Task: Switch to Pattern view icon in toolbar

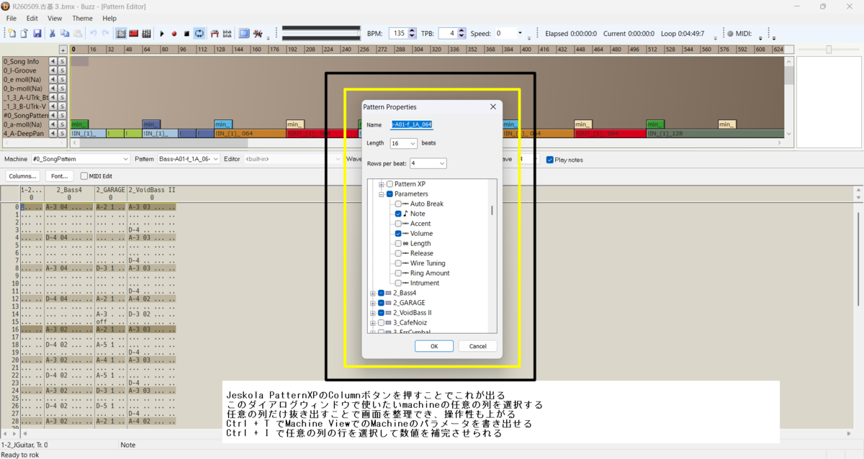Action: tap(121, 34)
